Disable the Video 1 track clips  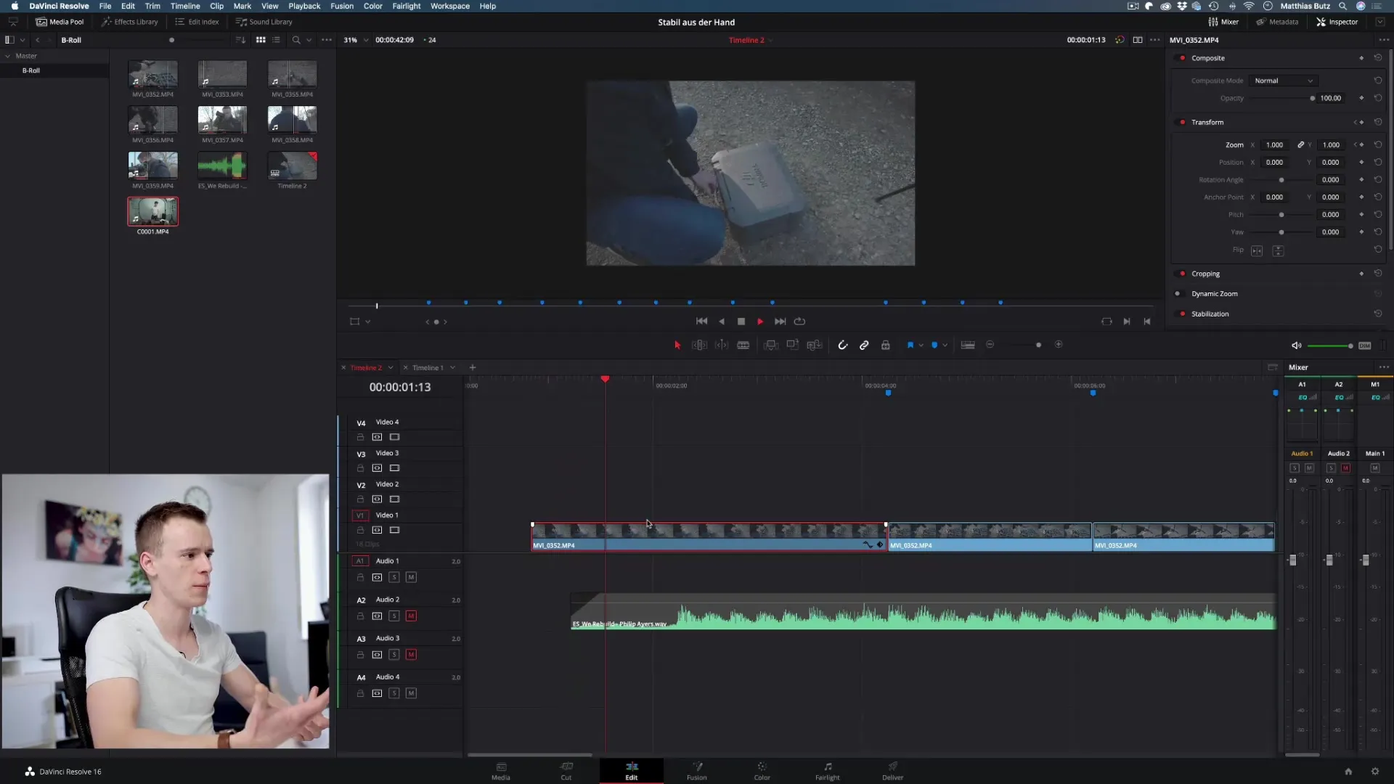(394, 531)
